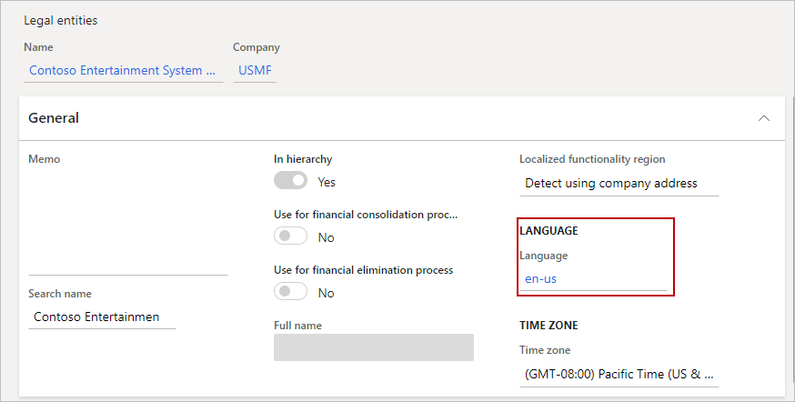Screen dimensions: 795x402
Task: Click the greyed-out Full name field
Action: coord(373,347)
